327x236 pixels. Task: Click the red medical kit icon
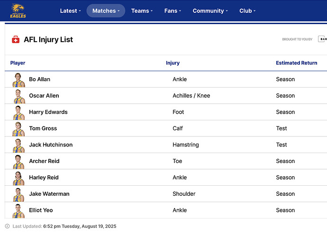16,40
